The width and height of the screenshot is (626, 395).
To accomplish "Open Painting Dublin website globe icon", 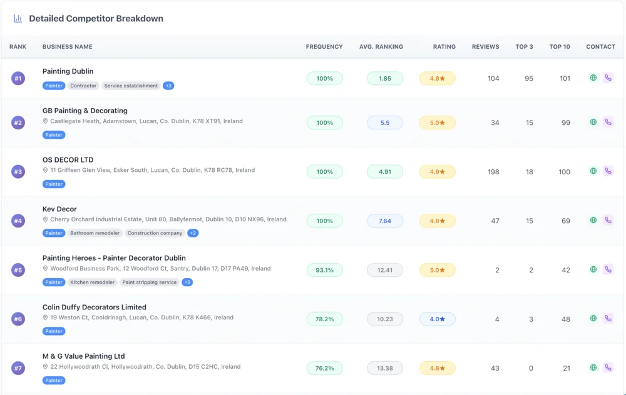I will pos(593,78).
